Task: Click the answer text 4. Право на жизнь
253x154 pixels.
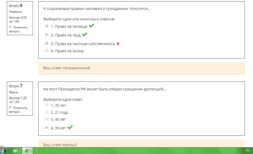Action: [x=67, y=51]
